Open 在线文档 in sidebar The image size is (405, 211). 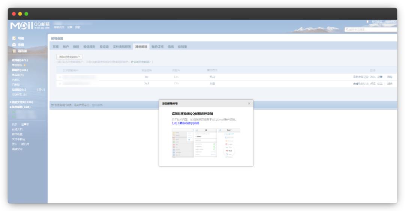[17, 129]
